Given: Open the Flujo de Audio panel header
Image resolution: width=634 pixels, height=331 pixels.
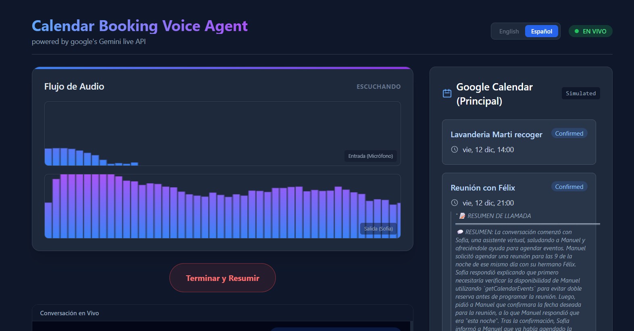Looking at the screenshot, I should pos(74,86).
